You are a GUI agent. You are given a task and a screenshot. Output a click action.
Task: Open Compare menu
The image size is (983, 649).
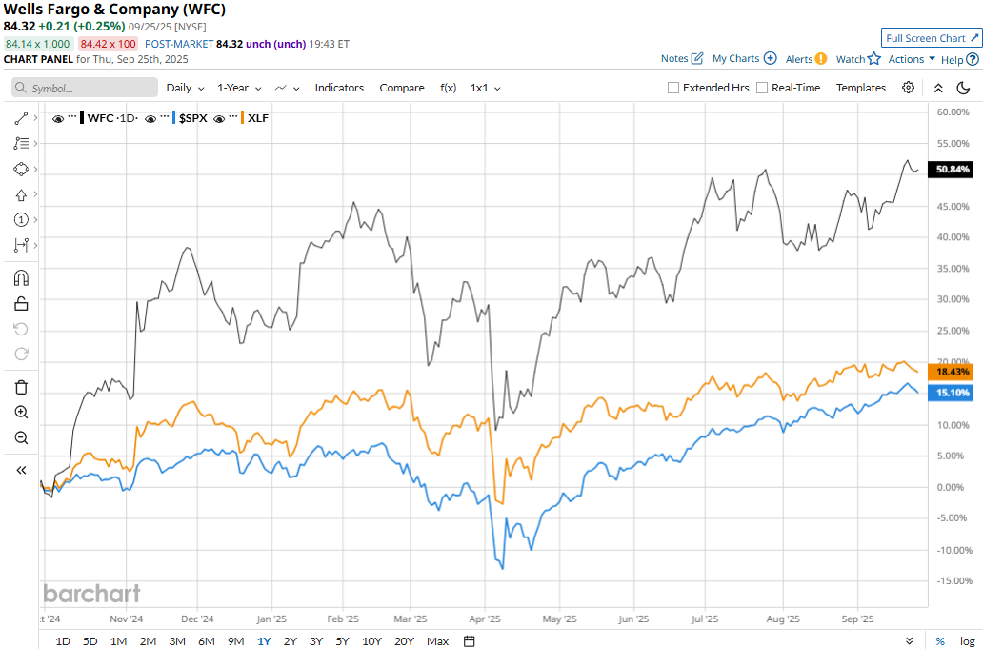pyautogui.click(x=402, y=88)
